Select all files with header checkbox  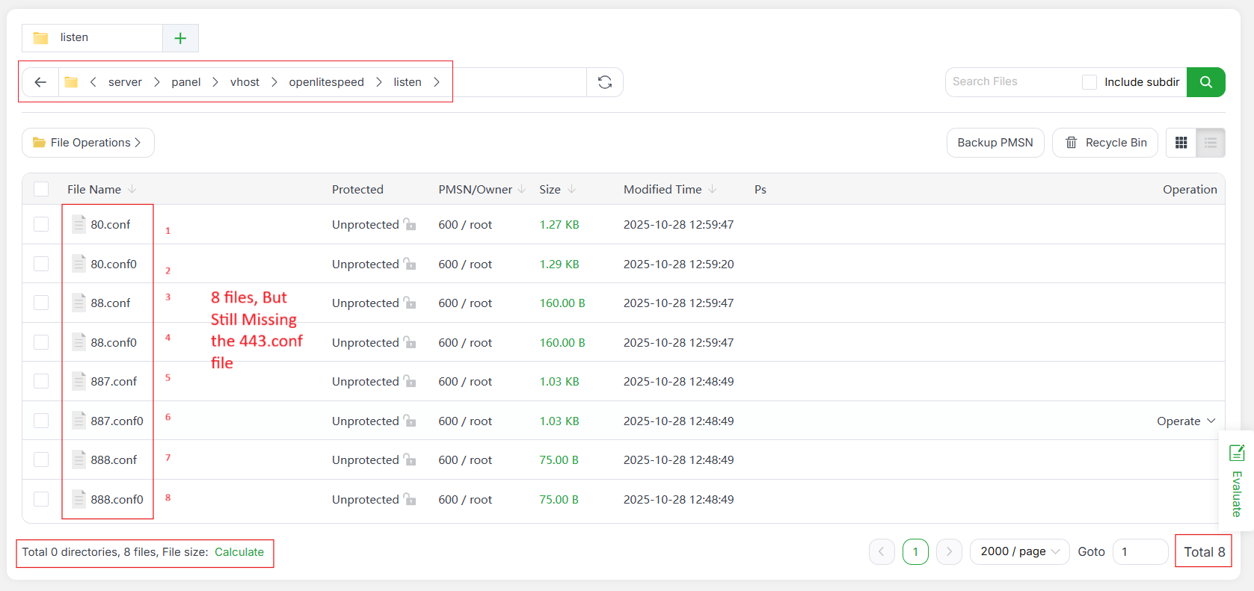tap(41, 189)
